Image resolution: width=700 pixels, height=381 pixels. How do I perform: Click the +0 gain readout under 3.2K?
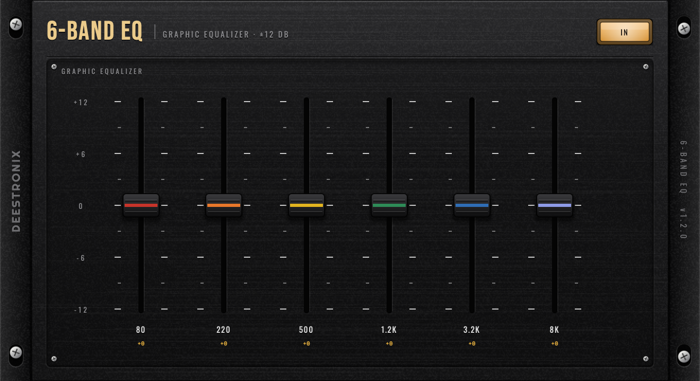472,344
